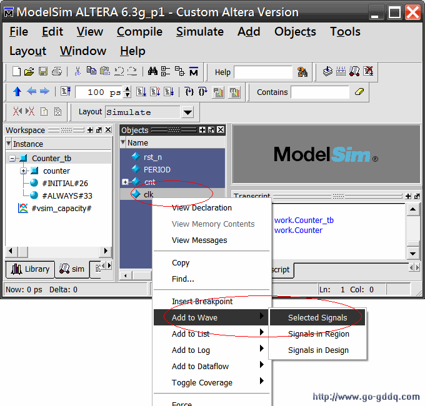Switch to the sim tab

(71, 269)
